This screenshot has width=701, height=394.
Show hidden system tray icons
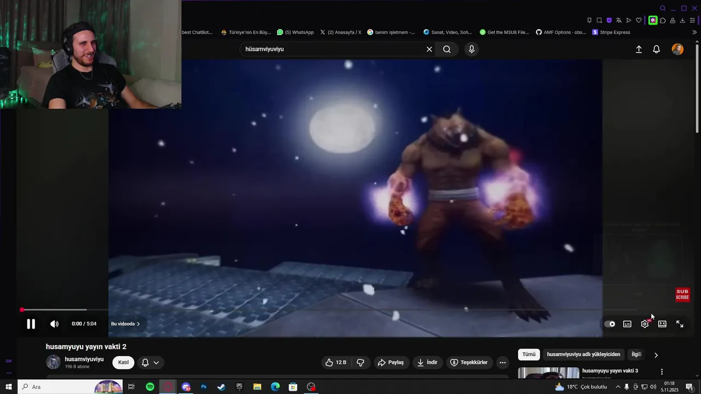pyautogui.click(x=618, y=387)
